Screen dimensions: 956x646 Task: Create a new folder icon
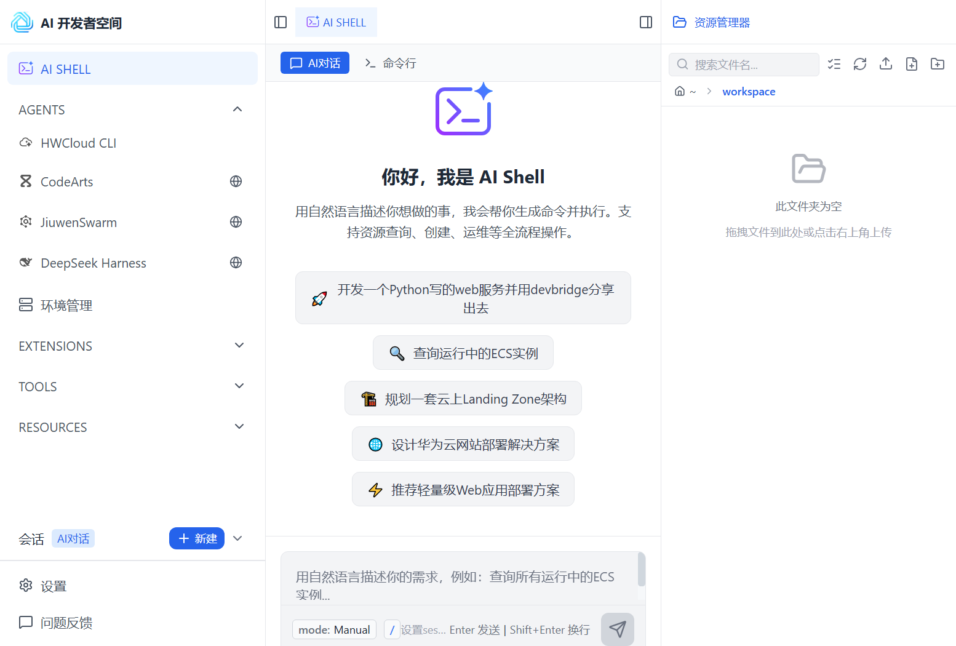938,63
